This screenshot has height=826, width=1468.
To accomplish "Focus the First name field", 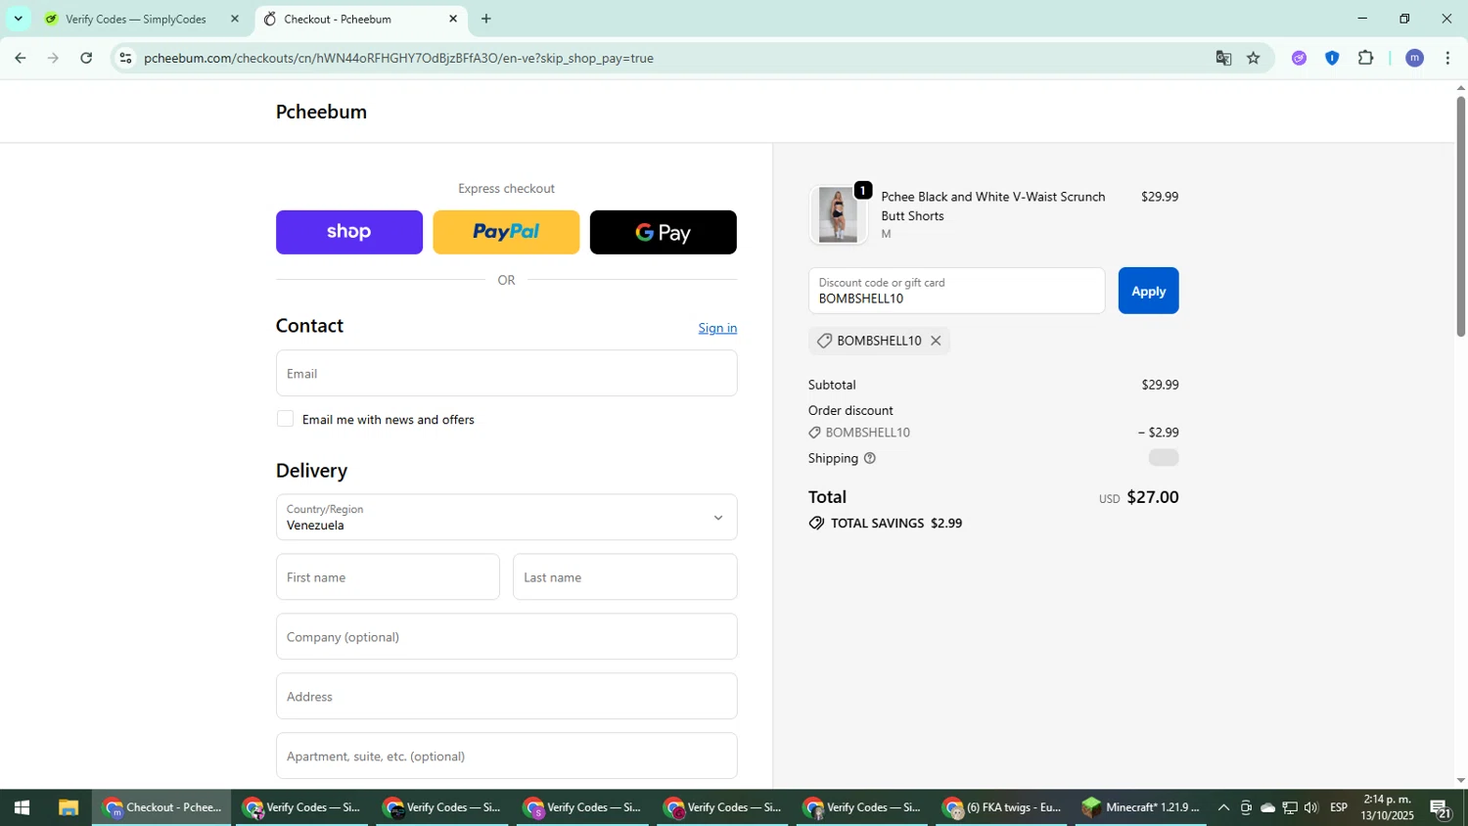I will pos(388,576).
